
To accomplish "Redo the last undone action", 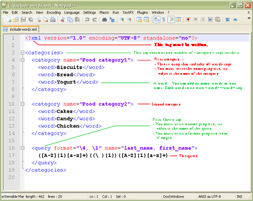I will [x=95, y=19].
